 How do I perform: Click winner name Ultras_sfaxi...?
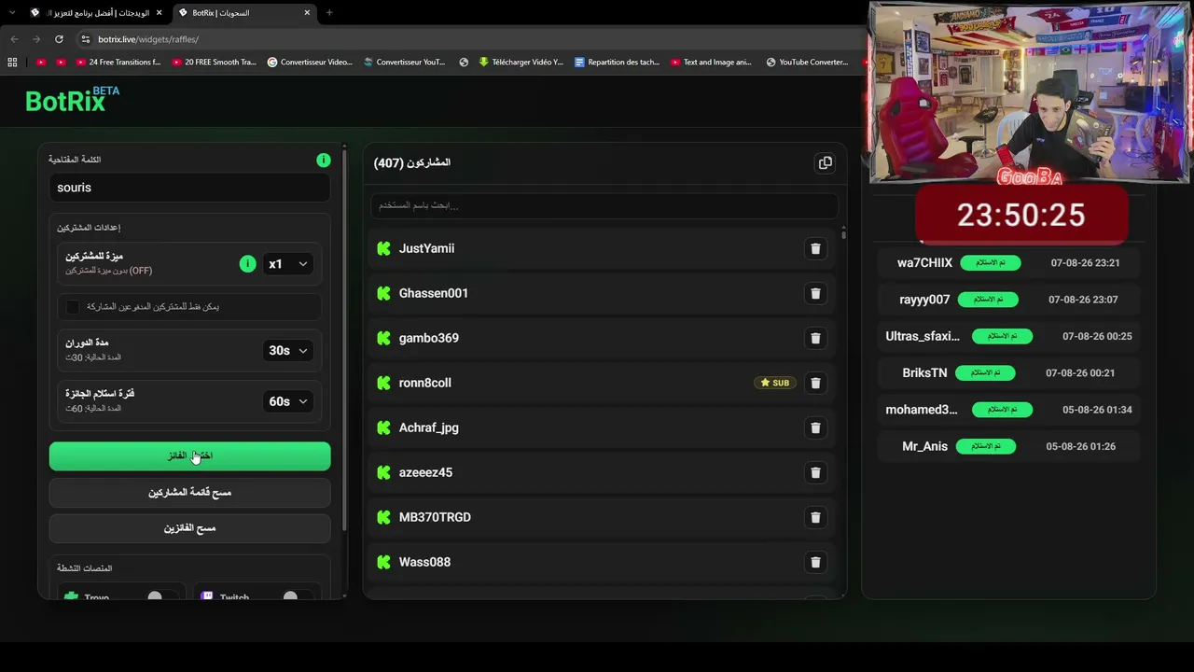coord(923,336)
